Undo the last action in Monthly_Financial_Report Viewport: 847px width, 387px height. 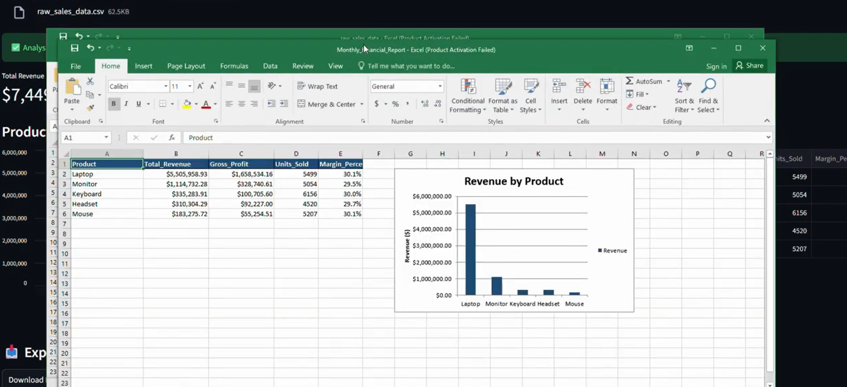pos(91,48)
